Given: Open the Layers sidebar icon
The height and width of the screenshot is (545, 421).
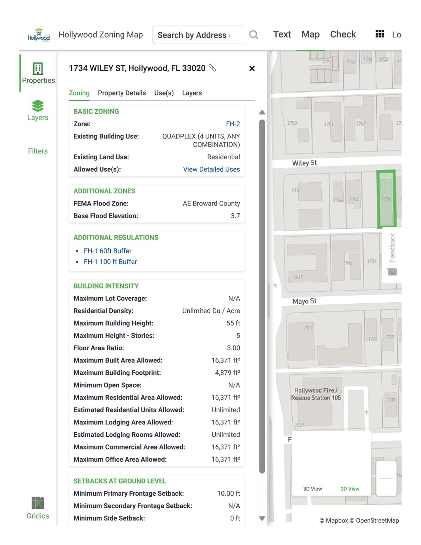Looking at the screenshot, I should point(38,110).
